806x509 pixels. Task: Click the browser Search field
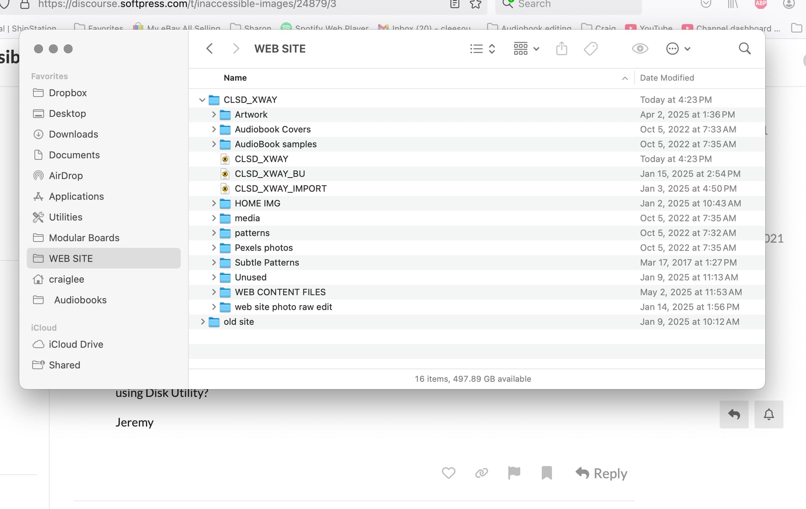click(569, 4)
